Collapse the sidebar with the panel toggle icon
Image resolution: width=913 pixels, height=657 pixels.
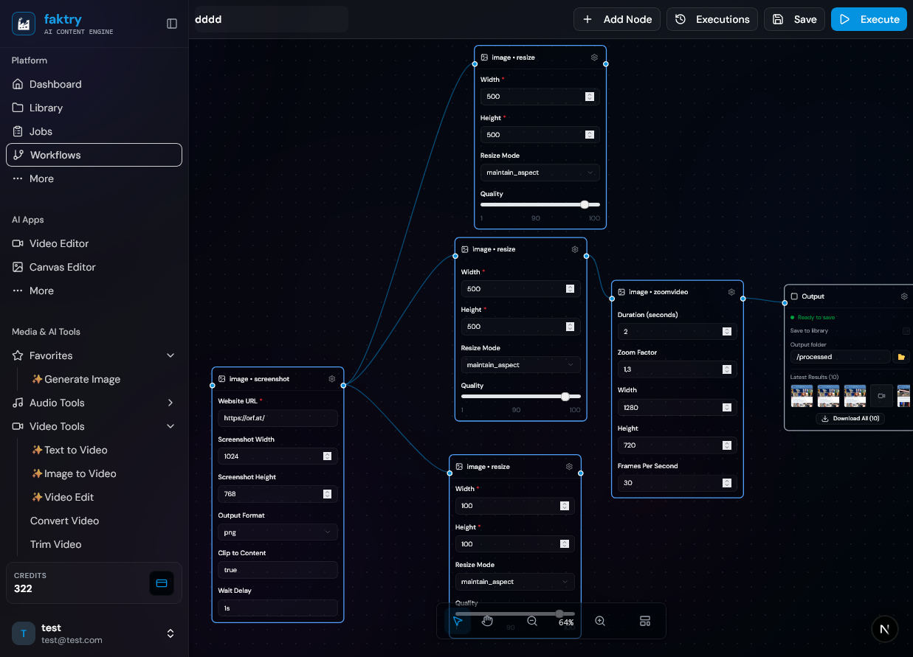tap(172, 24)
